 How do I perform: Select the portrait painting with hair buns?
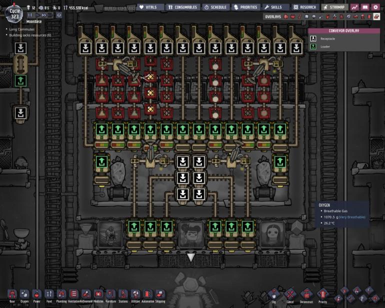click(x=191, y=234)
